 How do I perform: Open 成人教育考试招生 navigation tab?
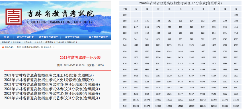point(98,37)
